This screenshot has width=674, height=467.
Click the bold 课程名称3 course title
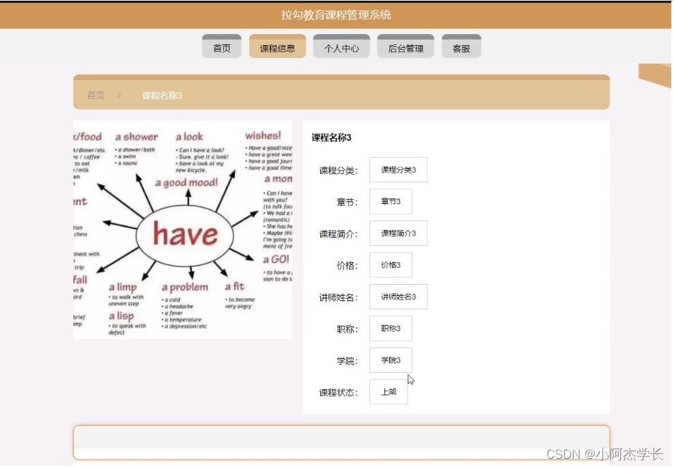coord(331,137)
